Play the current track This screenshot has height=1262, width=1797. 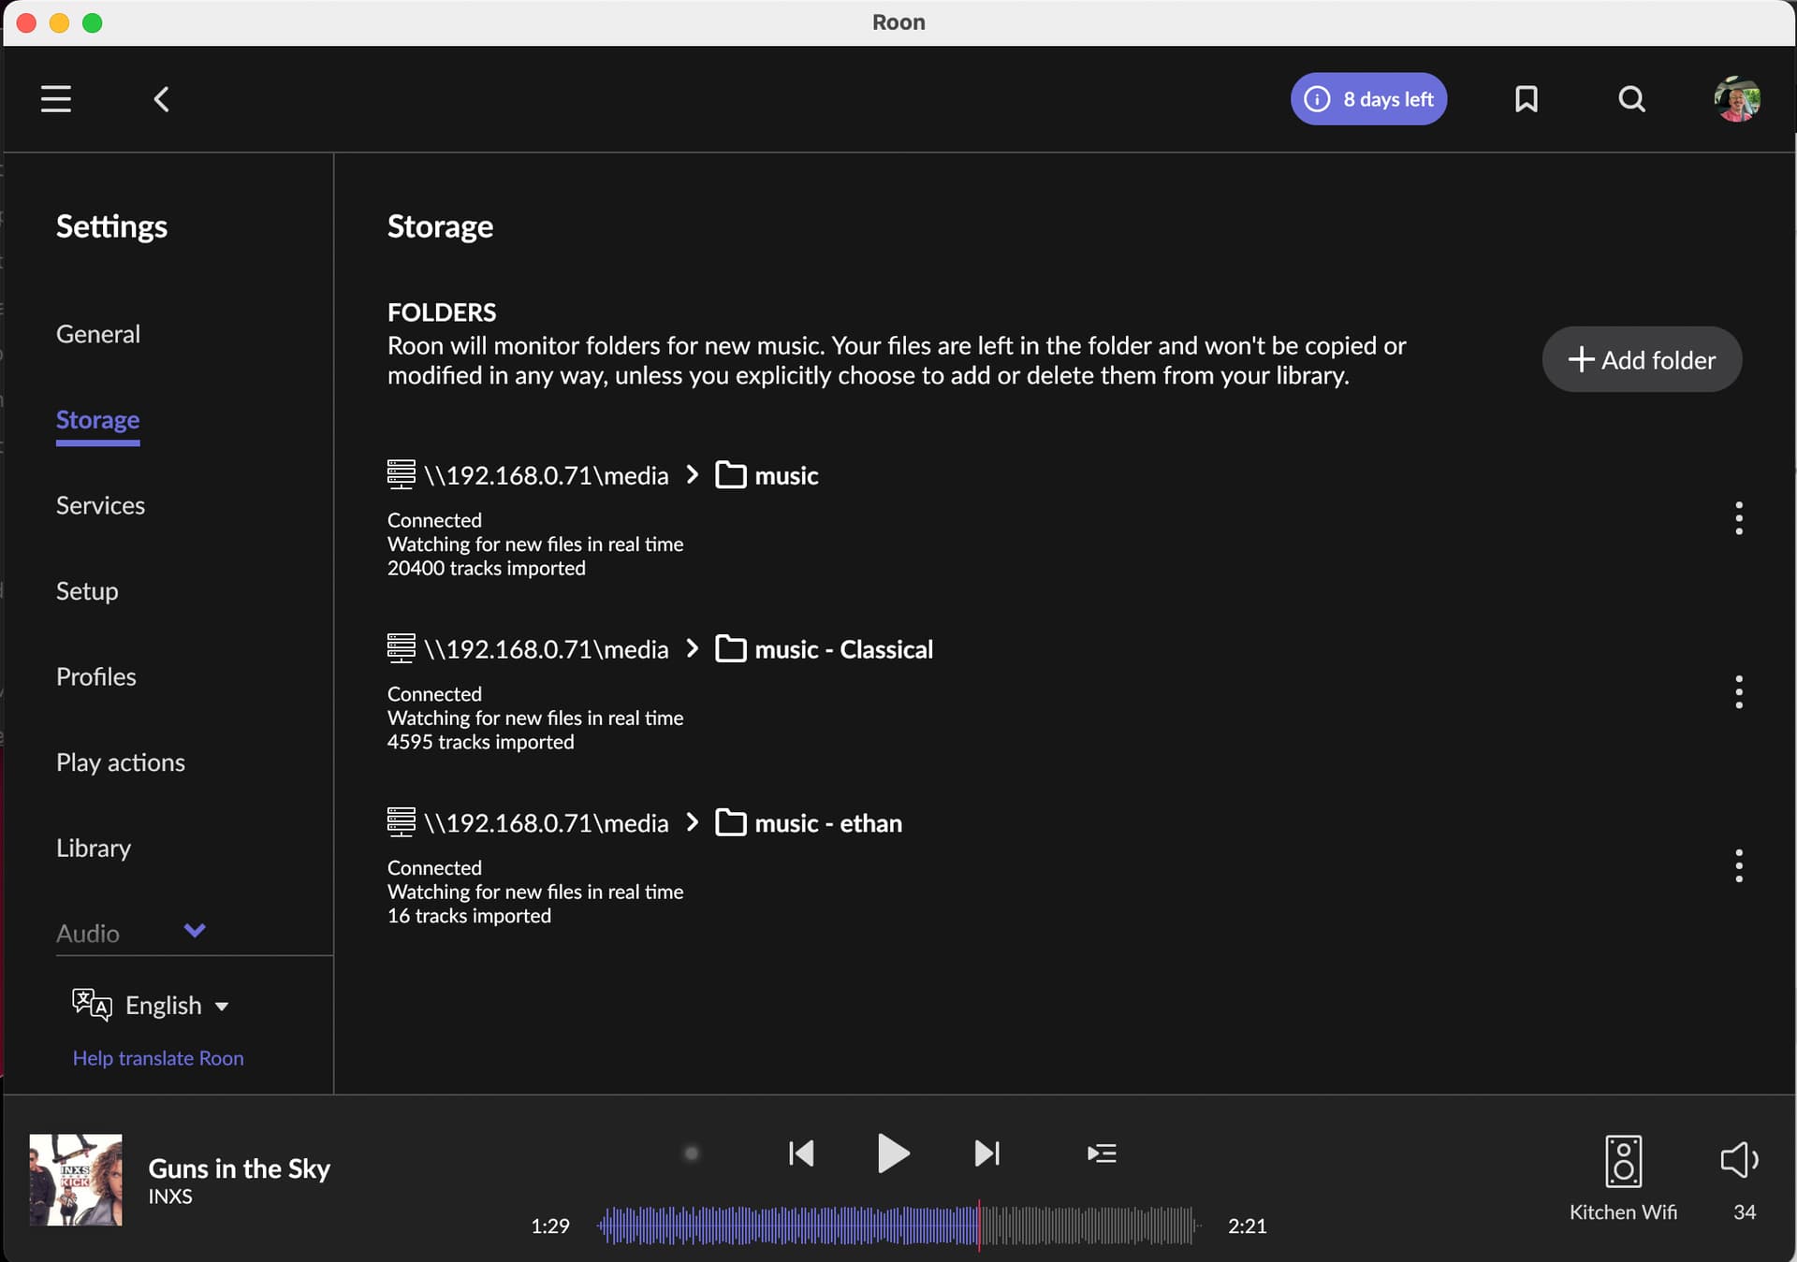[x=894, y=1153]
